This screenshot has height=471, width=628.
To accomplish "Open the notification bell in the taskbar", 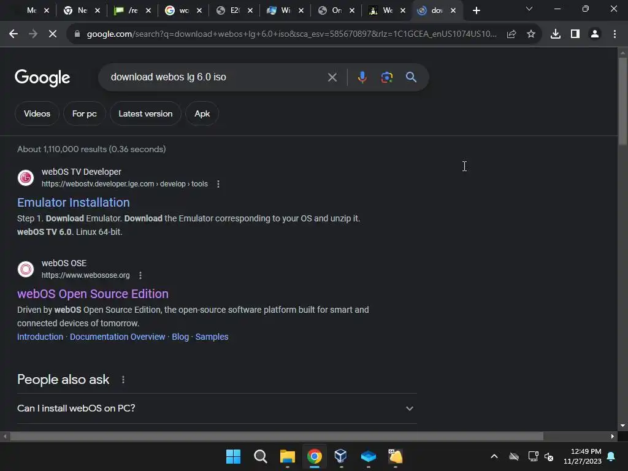I will click(611, 456).
